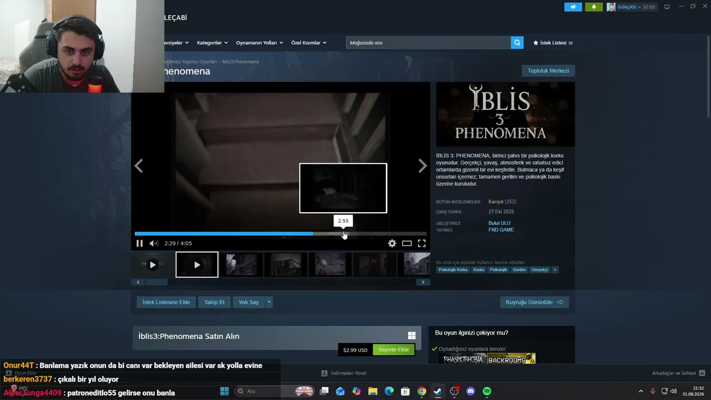The width and height of the screenshot is (711, 400).
Task: Open File Explorer from taskbar
Action: [x=373, y=391]
